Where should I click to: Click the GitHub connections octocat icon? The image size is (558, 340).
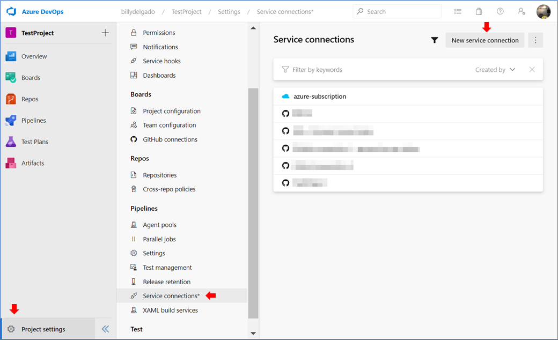(134, 139)
